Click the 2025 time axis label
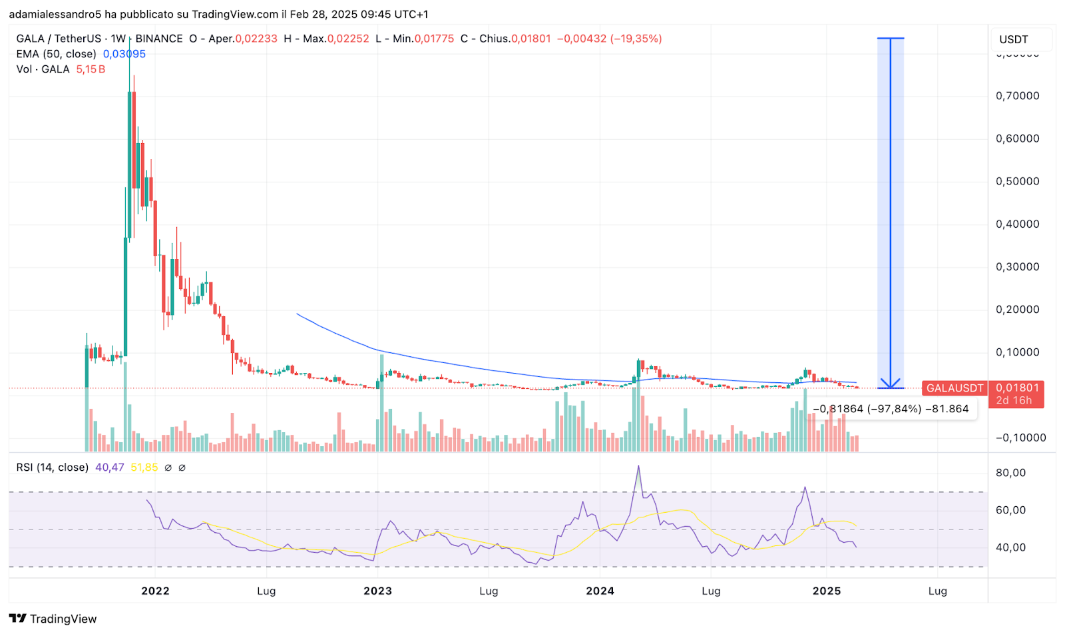 pyautogui.click(x=827, y=591)
